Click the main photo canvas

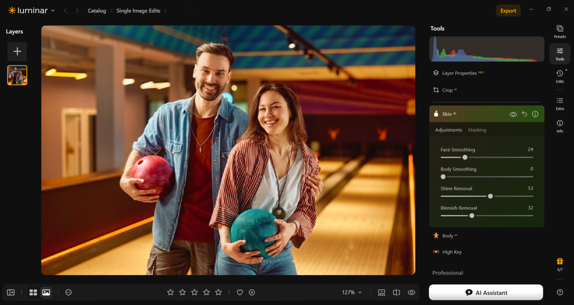point(228,150)
